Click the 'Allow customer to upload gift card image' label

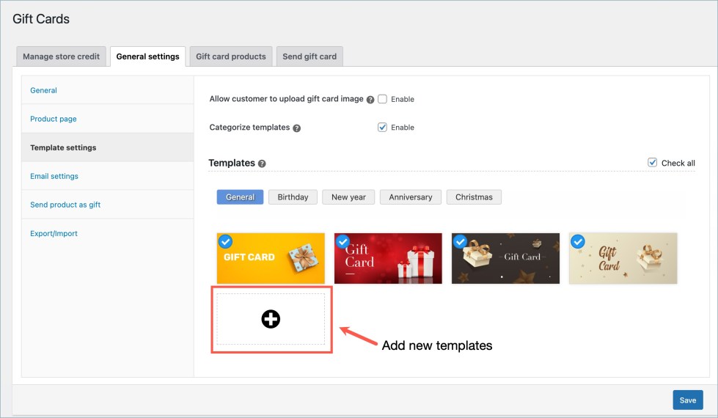pyautogui.click(x=286, y=99)
